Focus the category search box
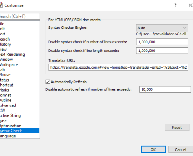193x156 pixels. [20, 16]
